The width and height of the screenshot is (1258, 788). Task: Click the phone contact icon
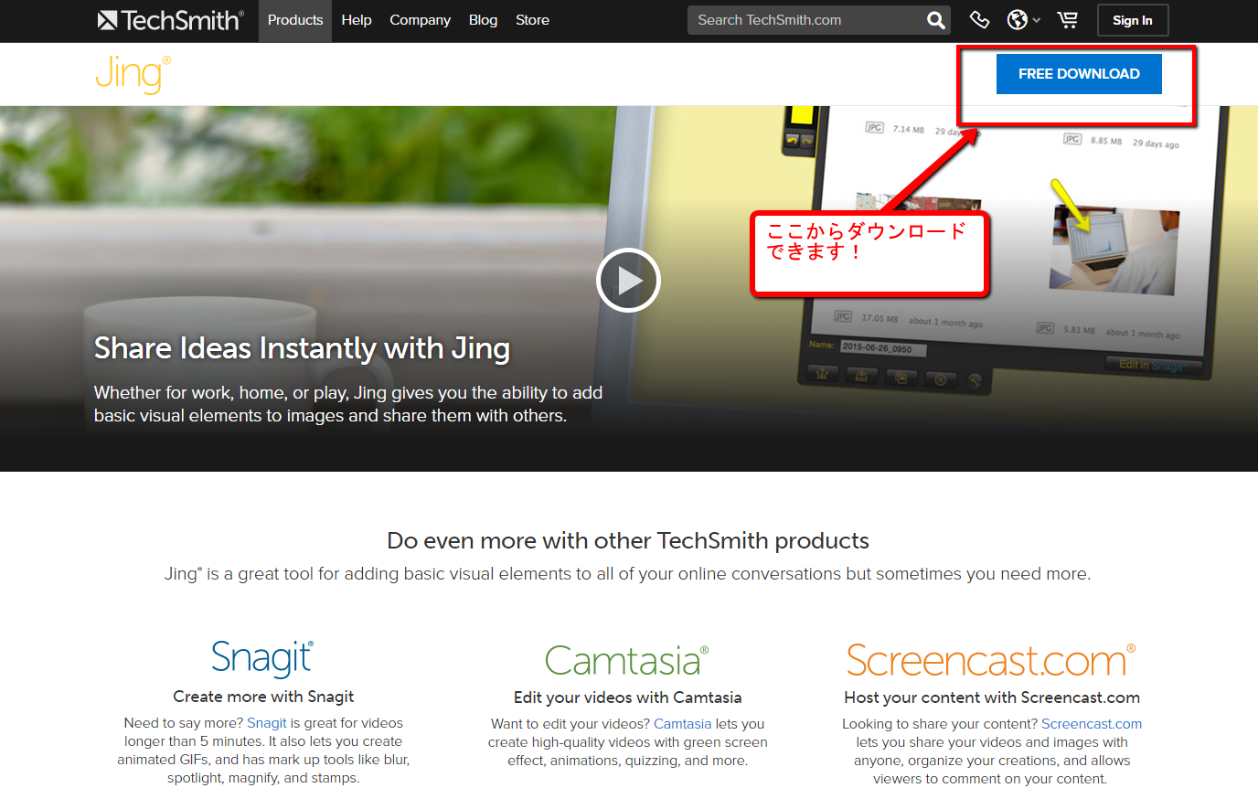tap(979, 20)
